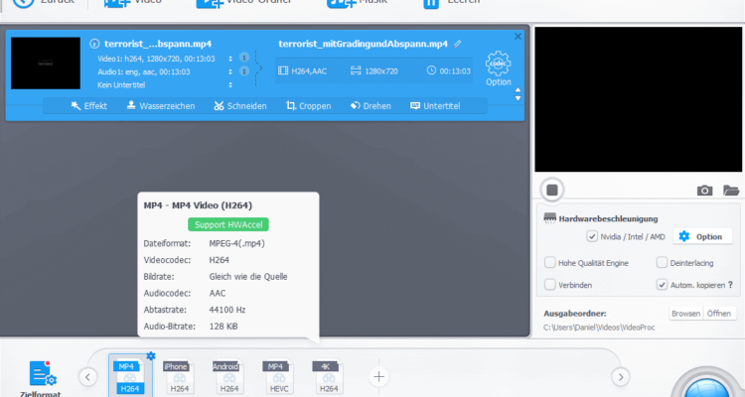745x397 pixels.
Task: Click the codec Option gear icon
Action: click(x=498, y=65)
